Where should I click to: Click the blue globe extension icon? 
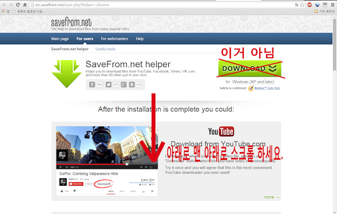[317, 5]
